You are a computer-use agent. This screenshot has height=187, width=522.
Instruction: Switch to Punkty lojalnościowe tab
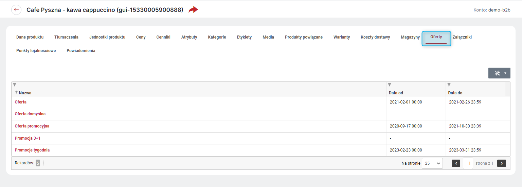point(36,51)
